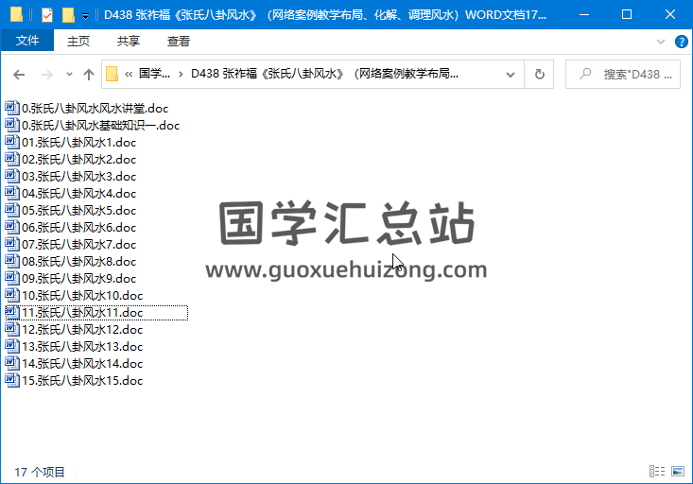Image resolution: width=693 pixels, height=484 pixels.
Task: Expand the hidden breadcrumb path chevrons
Action: click(x=129, y=75)
